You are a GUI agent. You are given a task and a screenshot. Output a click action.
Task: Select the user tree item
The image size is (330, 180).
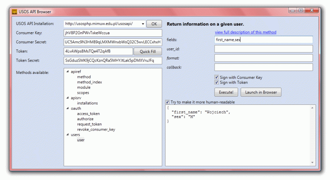(81, 140)
